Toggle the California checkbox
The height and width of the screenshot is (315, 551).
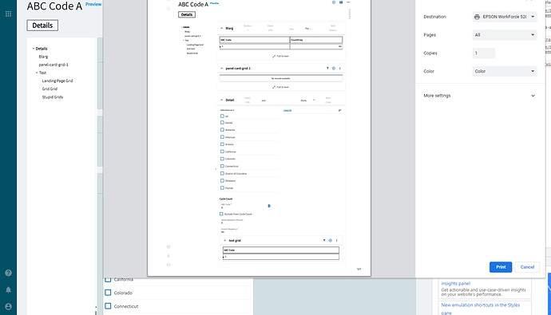tap(108, 279)
